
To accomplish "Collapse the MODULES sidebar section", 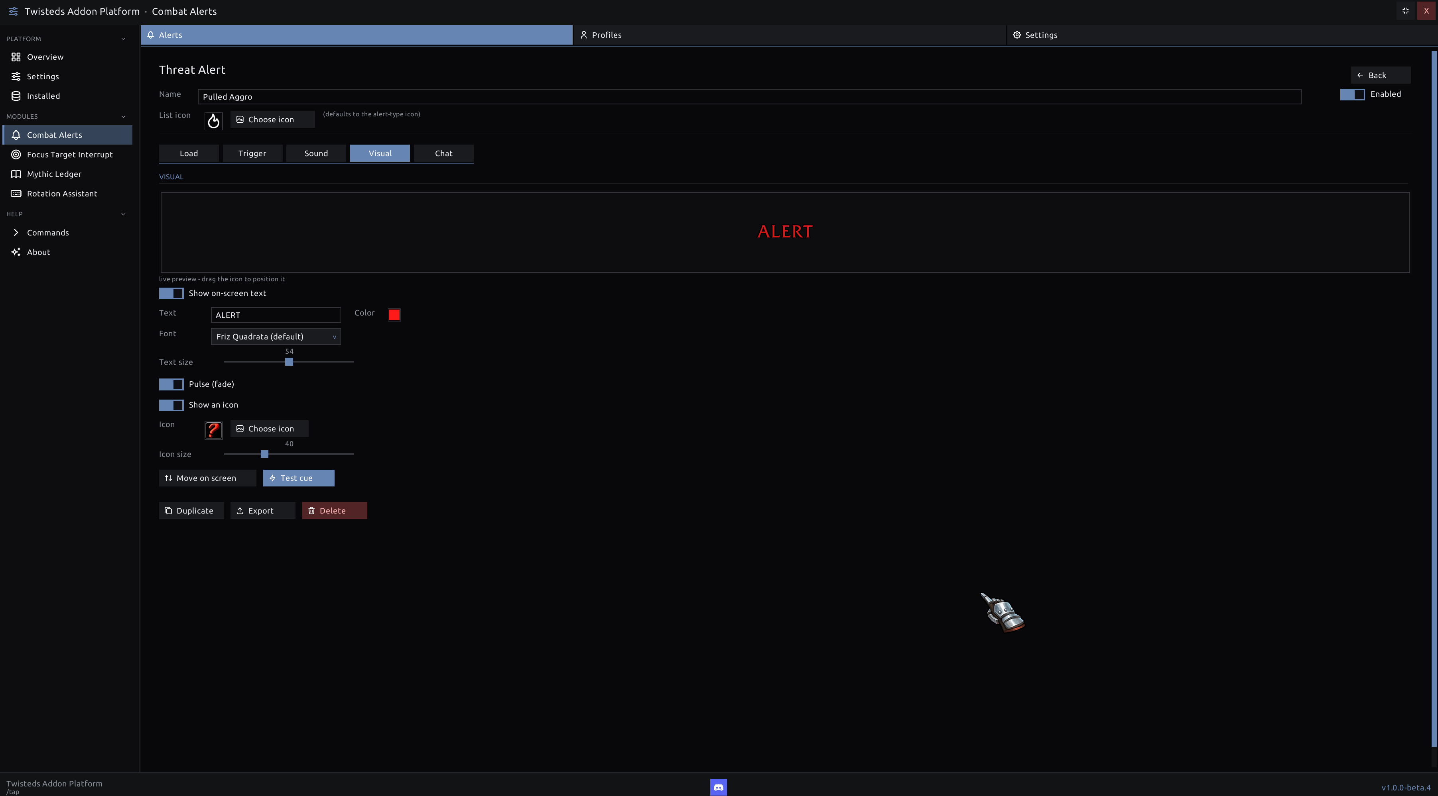I will point(123,117).
